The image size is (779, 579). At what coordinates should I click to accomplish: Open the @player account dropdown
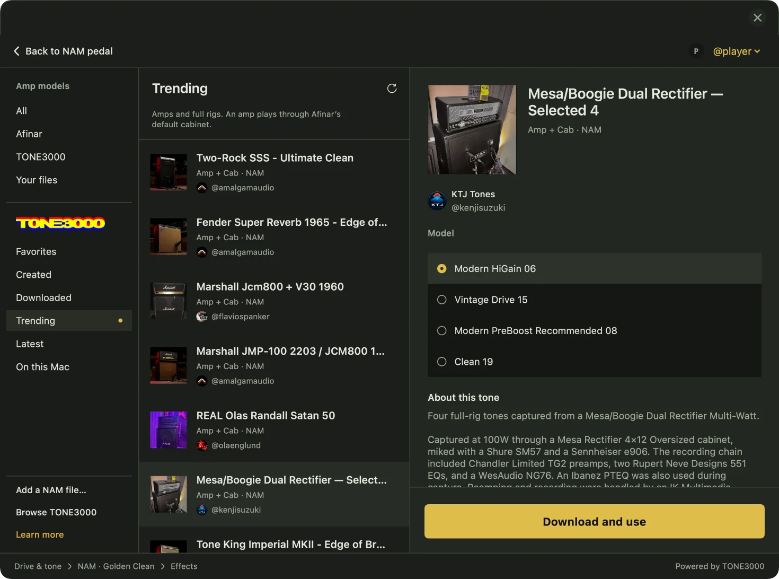point(737,51)
